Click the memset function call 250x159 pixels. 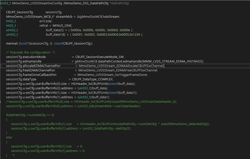[12, 43]
